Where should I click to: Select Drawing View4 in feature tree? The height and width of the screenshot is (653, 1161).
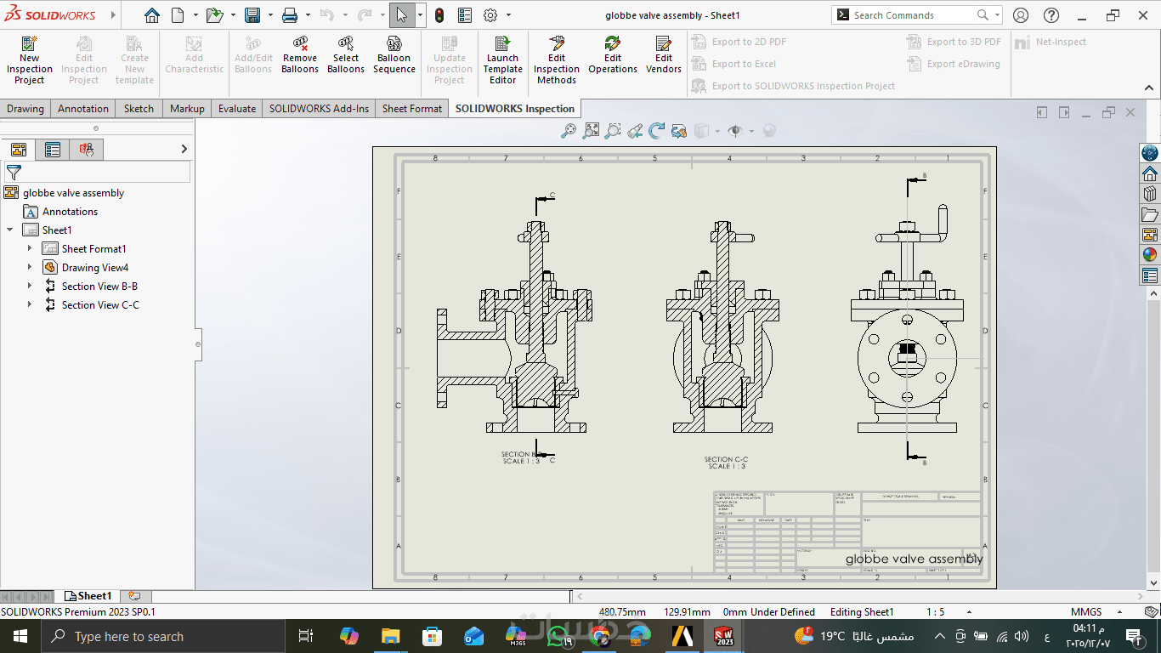coord(94,267)
